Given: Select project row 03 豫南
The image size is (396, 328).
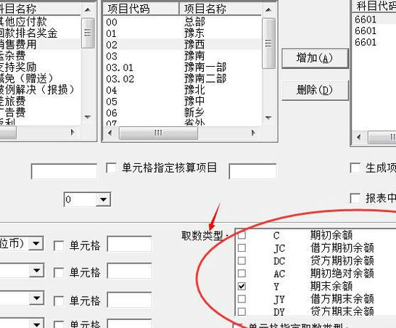Looking at the screenshot, I should tap(182, 56).
